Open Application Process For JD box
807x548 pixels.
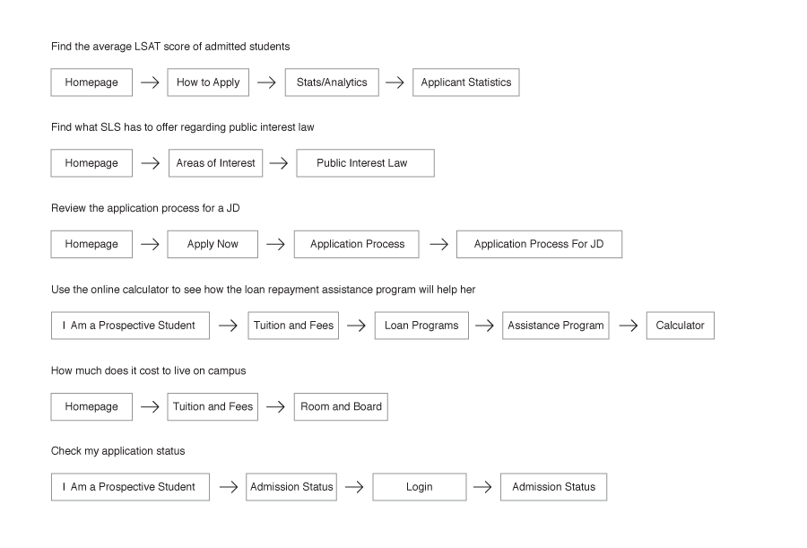coord(539,244)
